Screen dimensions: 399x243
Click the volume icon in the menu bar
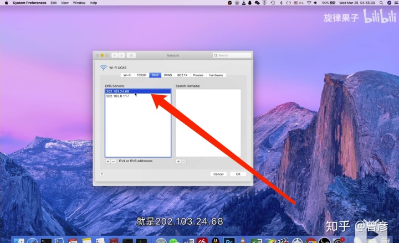point(315,3)
